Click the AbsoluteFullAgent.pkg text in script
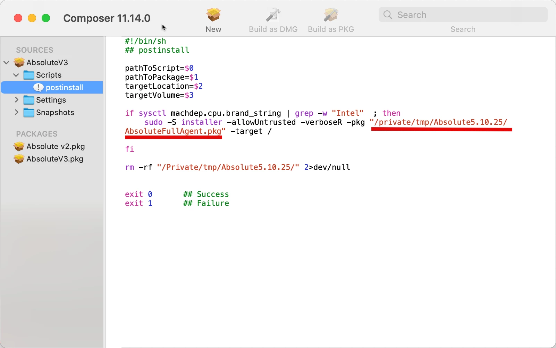 coord(173,131)
